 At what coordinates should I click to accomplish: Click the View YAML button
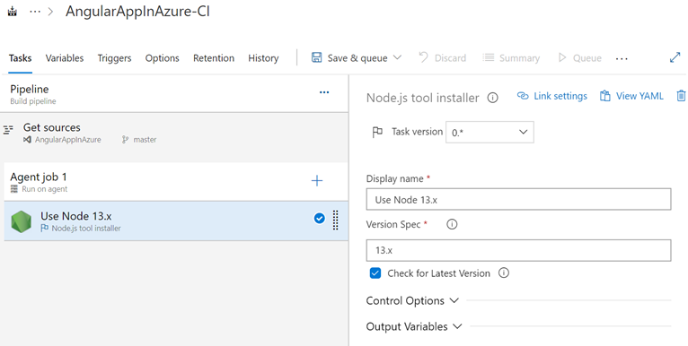(631, 96)
